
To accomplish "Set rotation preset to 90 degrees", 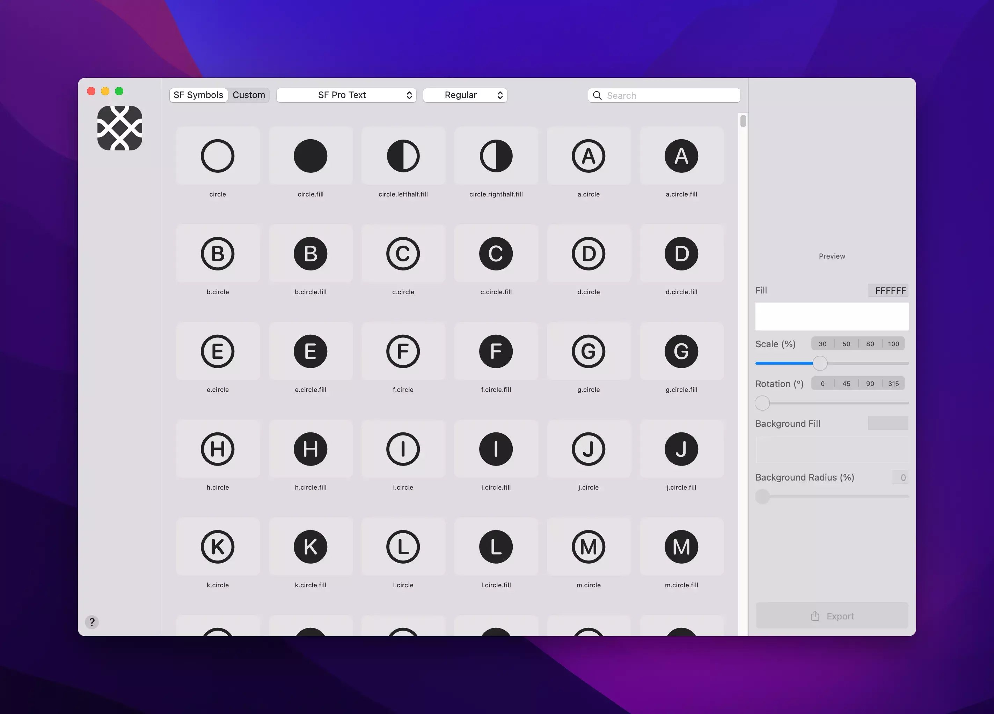I will [870, 384].
